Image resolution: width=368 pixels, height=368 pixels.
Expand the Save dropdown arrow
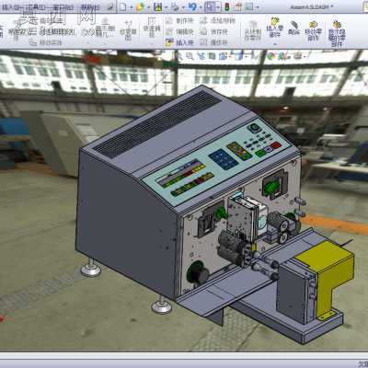click(x=166, y=7)
